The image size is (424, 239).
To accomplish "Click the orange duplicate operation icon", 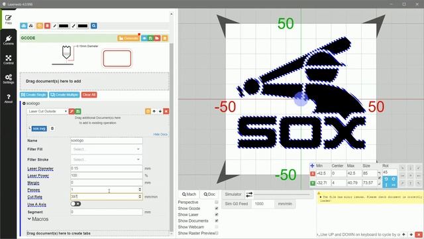I will [148, 111].
